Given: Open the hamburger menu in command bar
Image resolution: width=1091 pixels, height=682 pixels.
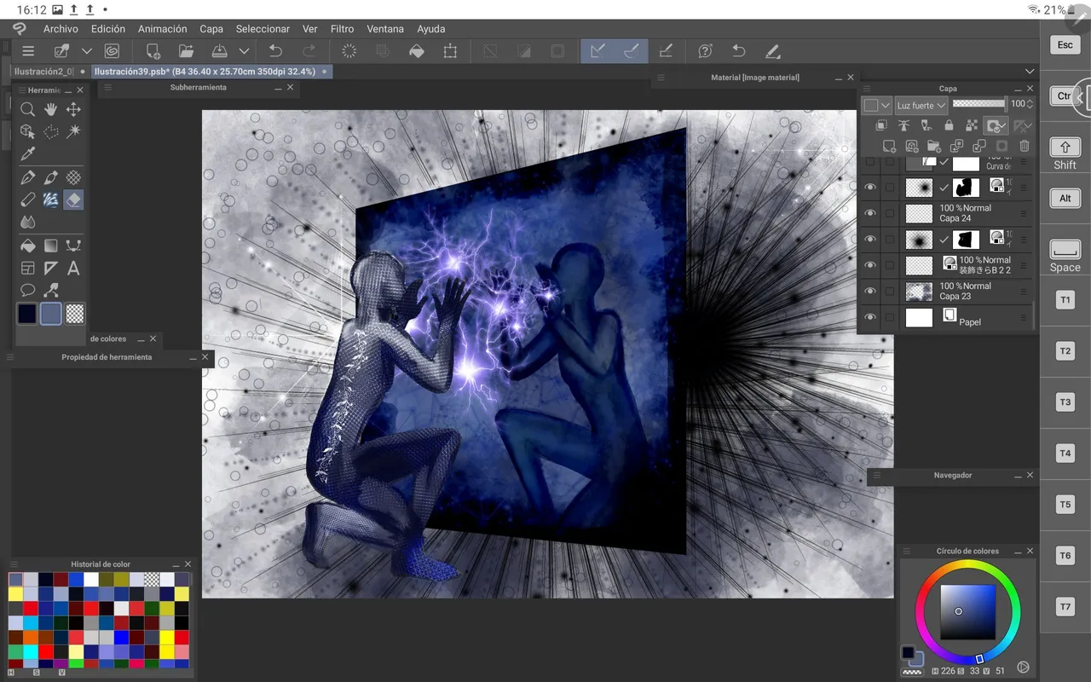Looking at the screenshot, I should [x=28, y=51].
